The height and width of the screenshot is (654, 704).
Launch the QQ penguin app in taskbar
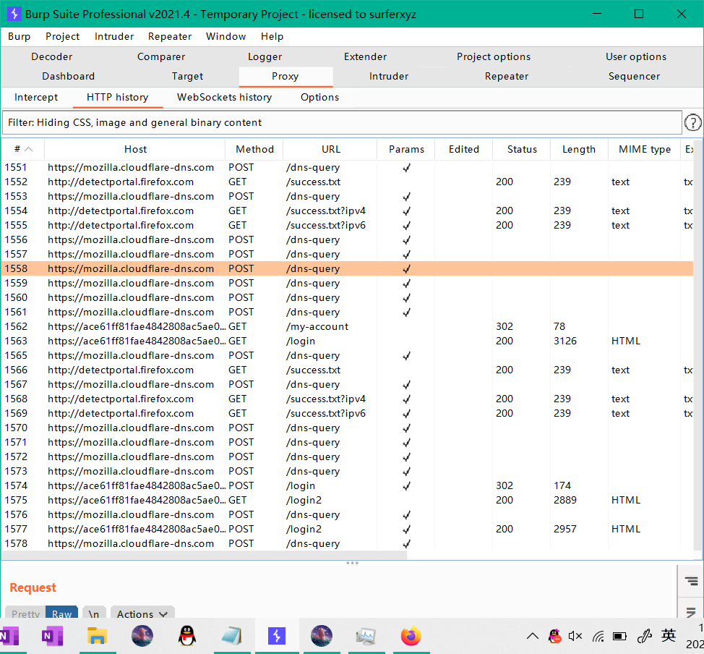coord(187,636)
